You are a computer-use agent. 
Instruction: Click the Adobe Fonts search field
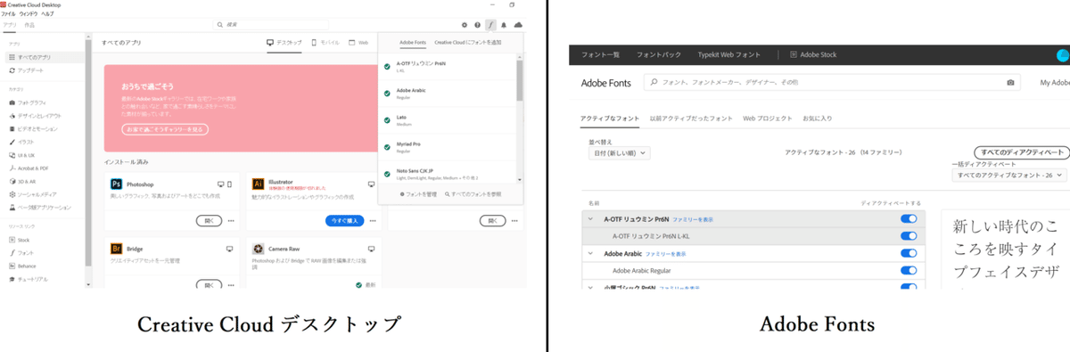pyautogui.click(x=833, y=82)
